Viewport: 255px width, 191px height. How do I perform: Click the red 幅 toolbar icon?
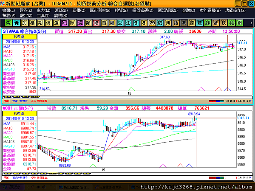96,23
